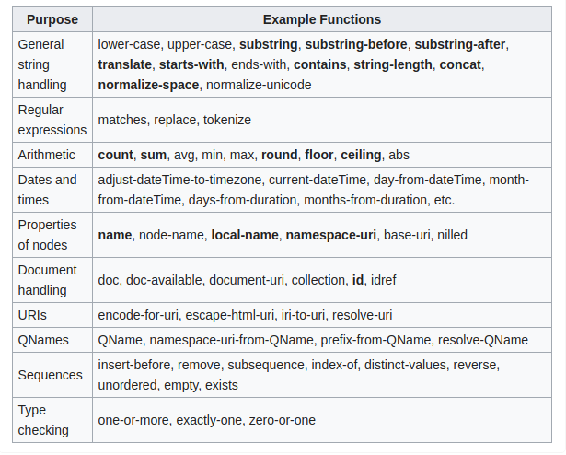Viewport: 566px width, 455px height.
Task: Click escape-html-uri function text
Action: pyautogui.click(x=229, y=316)
